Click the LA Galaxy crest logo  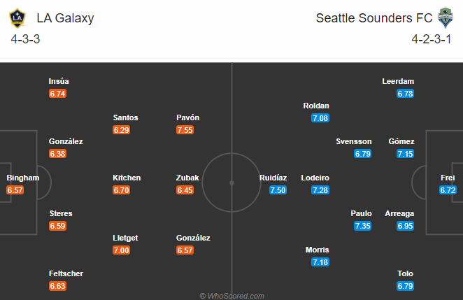19,18
